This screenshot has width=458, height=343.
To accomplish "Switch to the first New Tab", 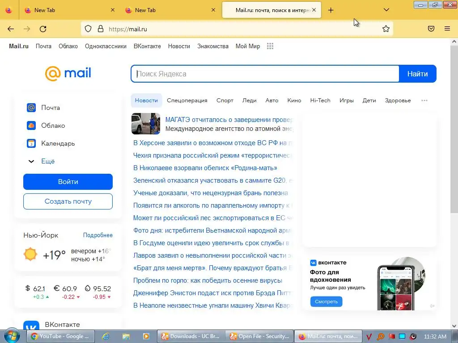I will pyautogui.click(x=69, y=10).
